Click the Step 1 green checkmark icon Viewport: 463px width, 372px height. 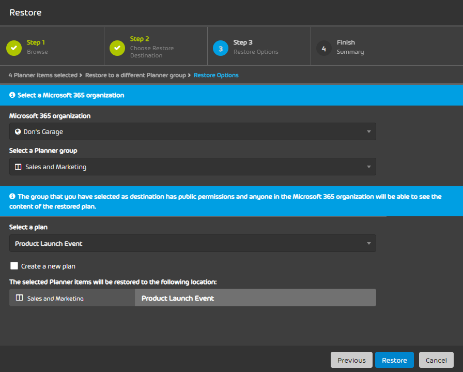pyautogui.click(x=14, y=48)
